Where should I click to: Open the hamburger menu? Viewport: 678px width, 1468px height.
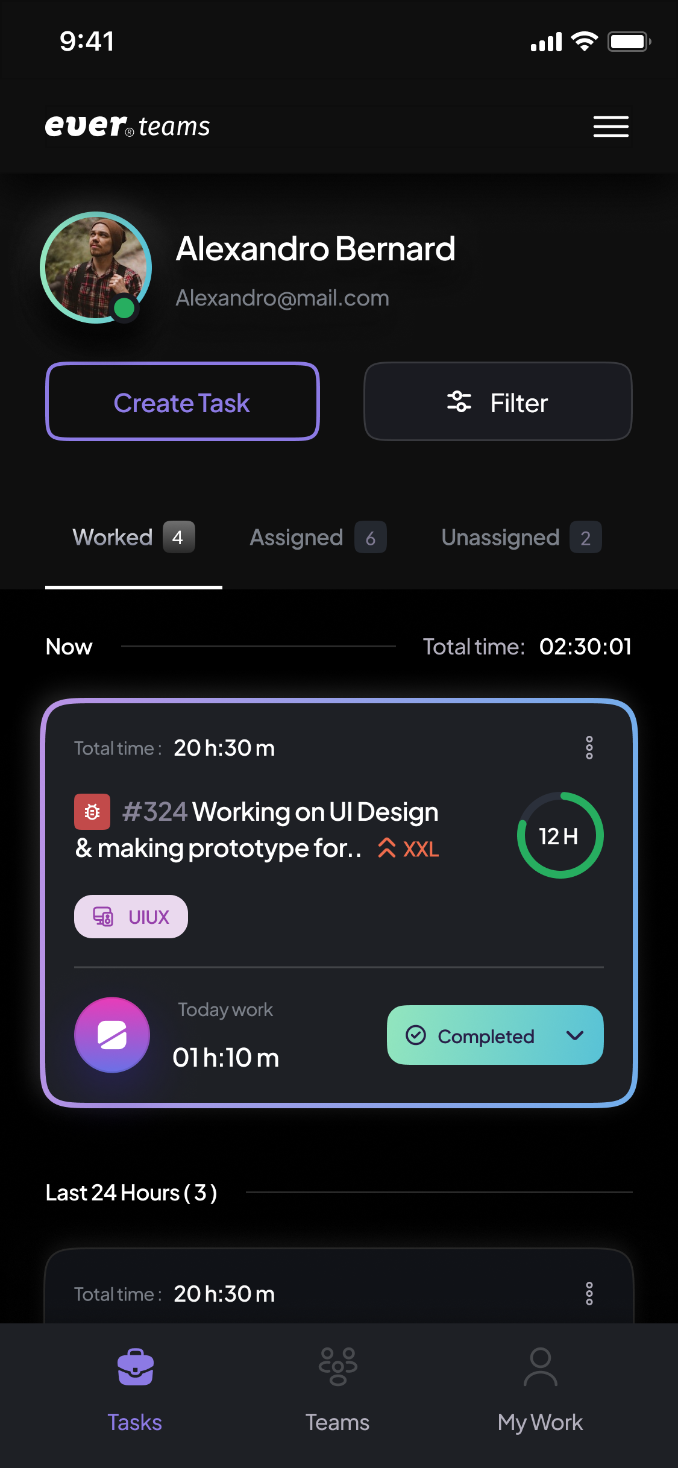click(x=611, y=127)
